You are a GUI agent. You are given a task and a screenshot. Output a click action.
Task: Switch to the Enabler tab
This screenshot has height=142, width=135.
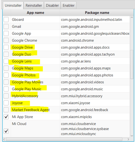(68, 5)
